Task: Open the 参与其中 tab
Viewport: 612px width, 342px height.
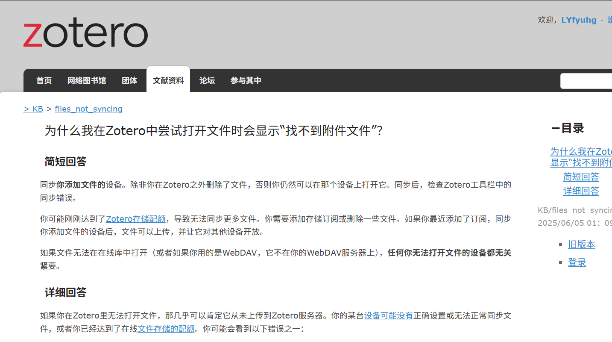Action: [246, 80]
